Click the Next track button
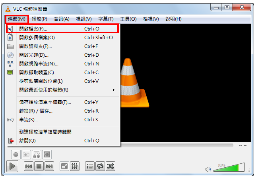 point(49,166)
